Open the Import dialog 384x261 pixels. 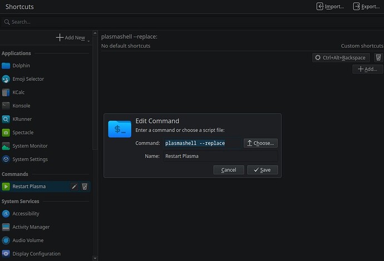point(330,7)
